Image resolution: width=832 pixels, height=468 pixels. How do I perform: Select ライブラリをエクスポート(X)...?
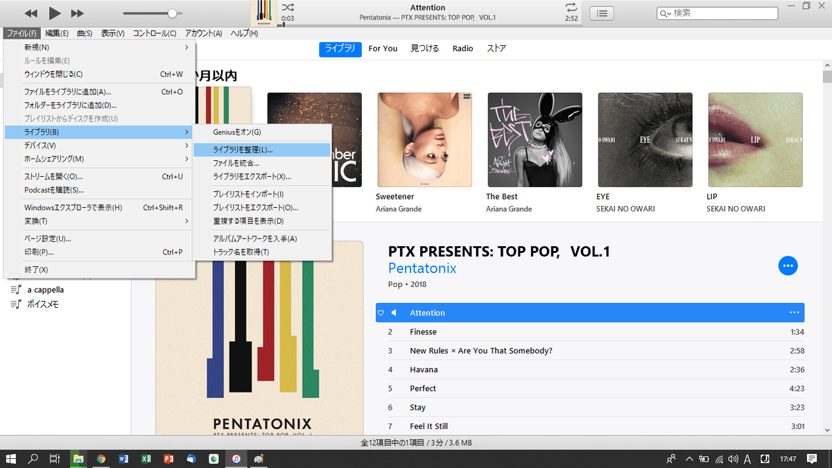[x=263, y=176]
